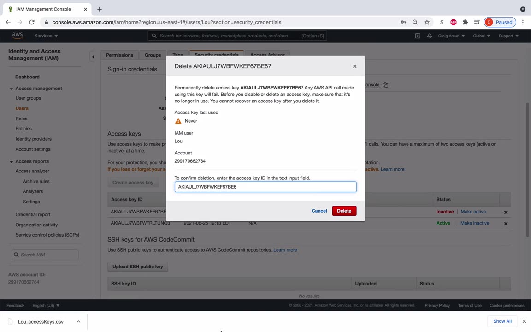Open the Global region dropdown
This screenshot has width=531, height=332.
[x=481, y=36]
